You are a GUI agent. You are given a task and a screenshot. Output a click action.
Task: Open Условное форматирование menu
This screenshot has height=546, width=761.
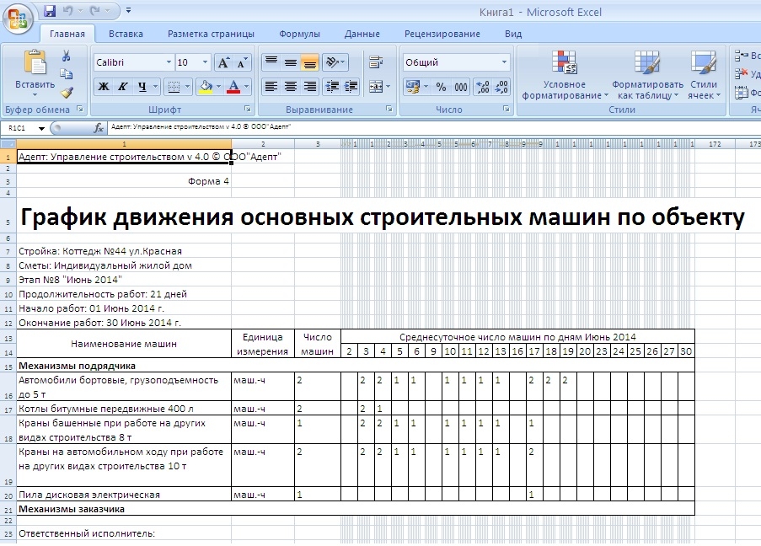click(565, 75)
